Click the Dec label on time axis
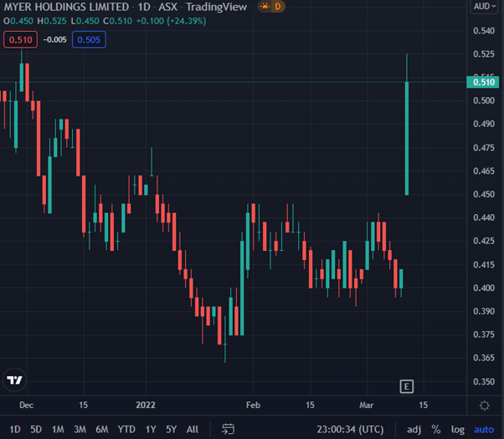Screen dimensions: 504x439 click(x=26, y=405)
